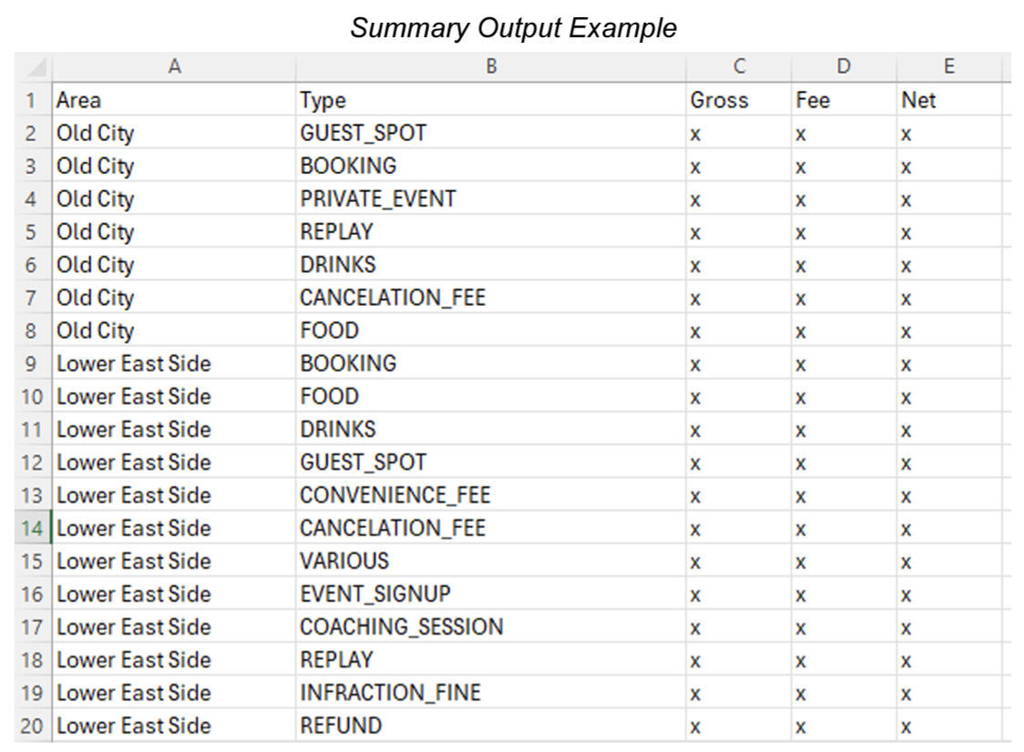Screen dimensions: 1024x752
Task: Select column A header
Action: point(174,66)
